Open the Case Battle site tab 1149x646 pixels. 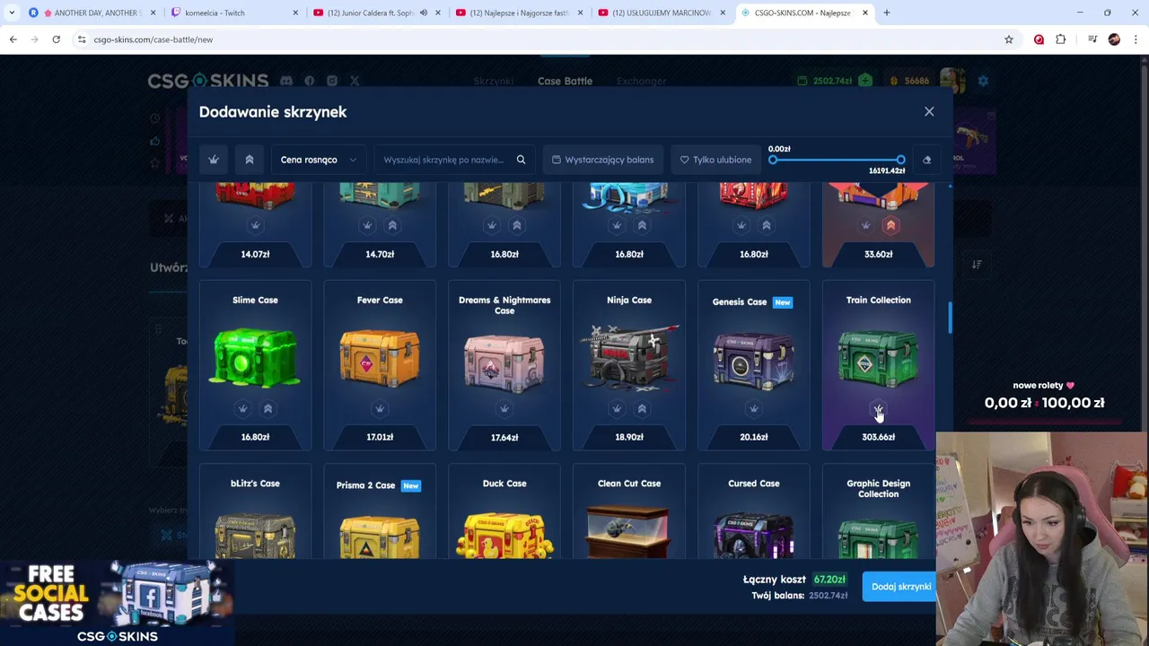pos(565,81)
